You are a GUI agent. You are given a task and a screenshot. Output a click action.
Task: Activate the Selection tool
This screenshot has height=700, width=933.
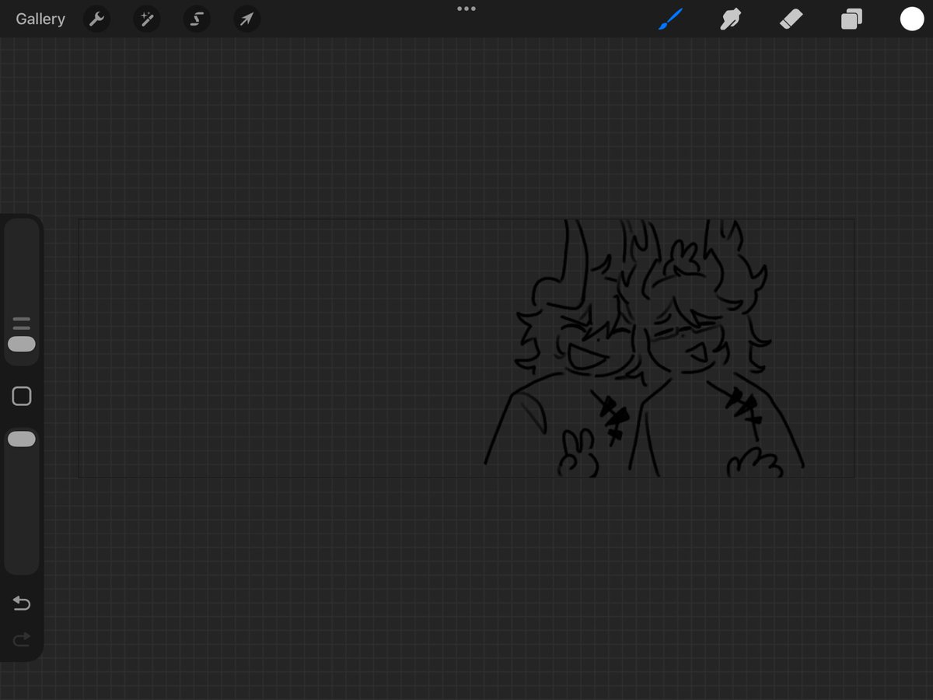[196, 19]
